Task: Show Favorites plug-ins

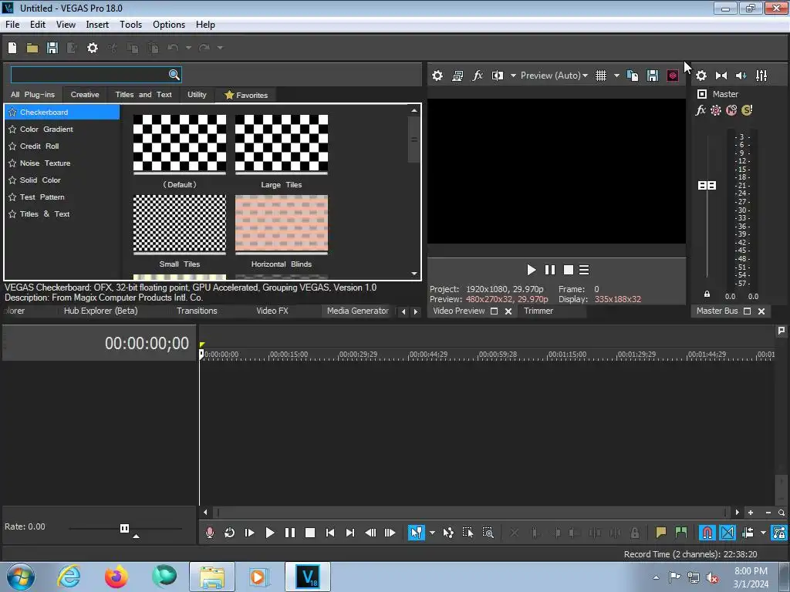Action: (246, 95)
